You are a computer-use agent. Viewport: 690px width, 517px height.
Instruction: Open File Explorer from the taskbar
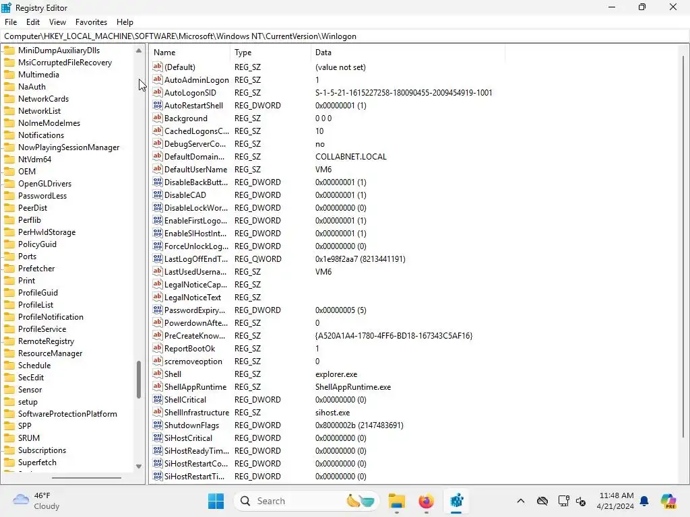click(396, 501)
